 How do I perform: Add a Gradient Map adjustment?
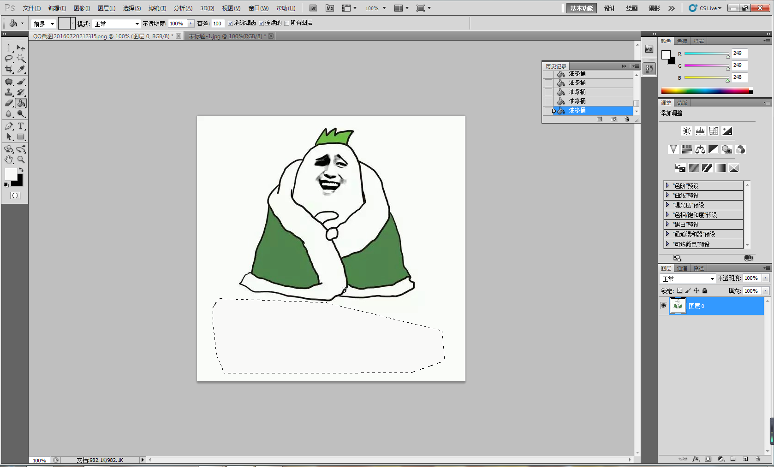tap(720, 168)
